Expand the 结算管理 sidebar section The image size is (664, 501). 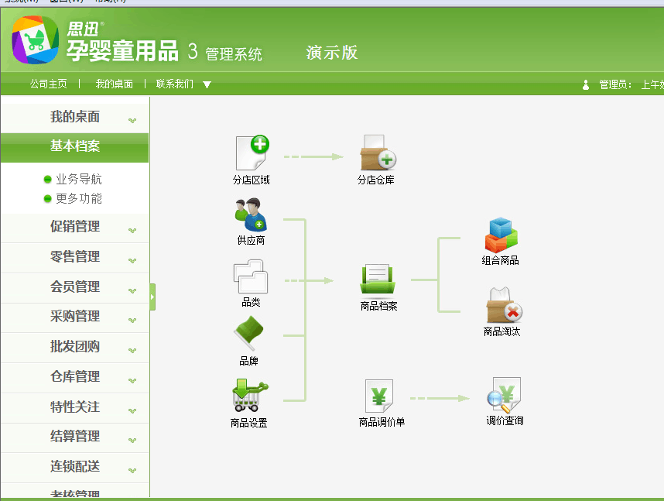[74, 437]
